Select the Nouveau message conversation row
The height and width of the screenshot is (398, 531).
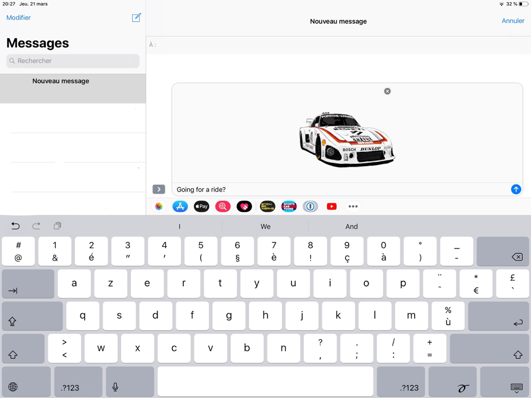73,89
